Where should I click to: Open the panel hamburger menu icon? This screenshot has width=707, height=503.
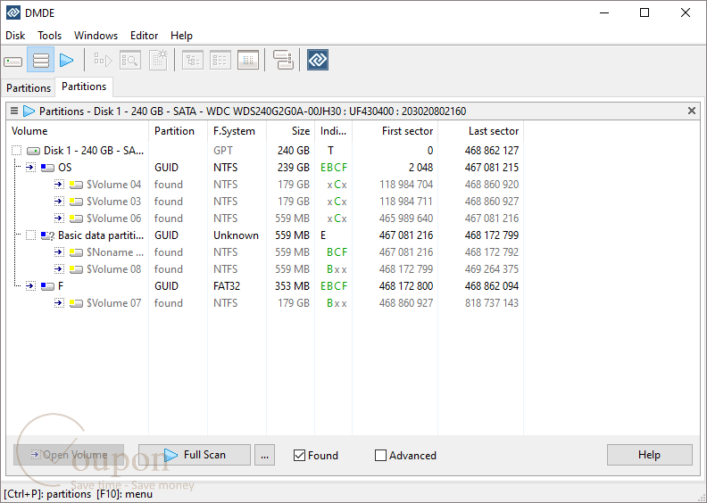(x=14, y=111)
